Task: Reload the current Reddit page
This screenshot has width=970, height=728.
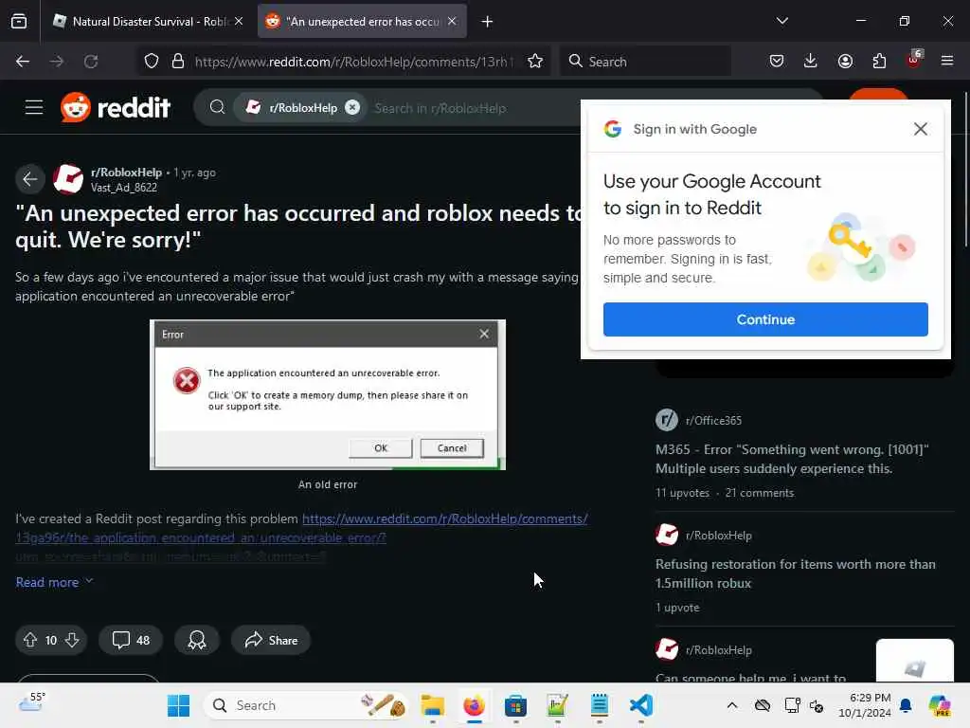Action: (x=91, y=62)
